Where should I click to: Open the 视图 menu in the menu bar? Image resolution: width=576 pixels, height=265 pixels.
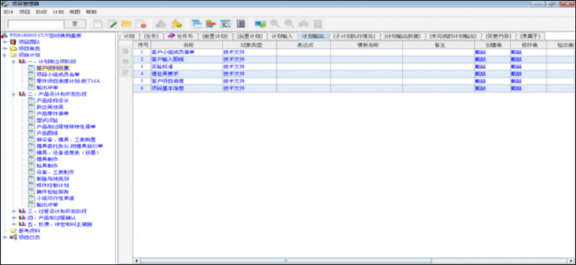click(x=75, y=11)
